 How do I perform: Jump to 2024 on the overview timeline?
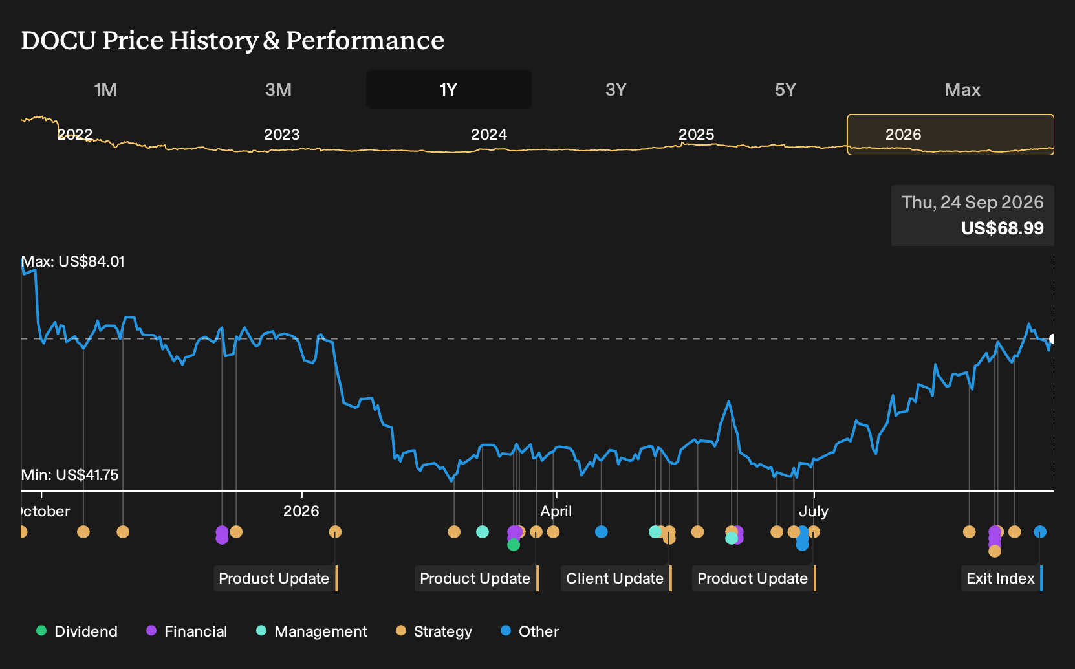tap(488, 135)
